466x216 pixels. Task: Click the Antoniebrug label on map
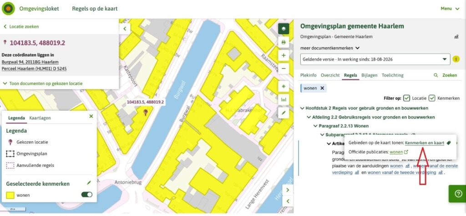128,182
